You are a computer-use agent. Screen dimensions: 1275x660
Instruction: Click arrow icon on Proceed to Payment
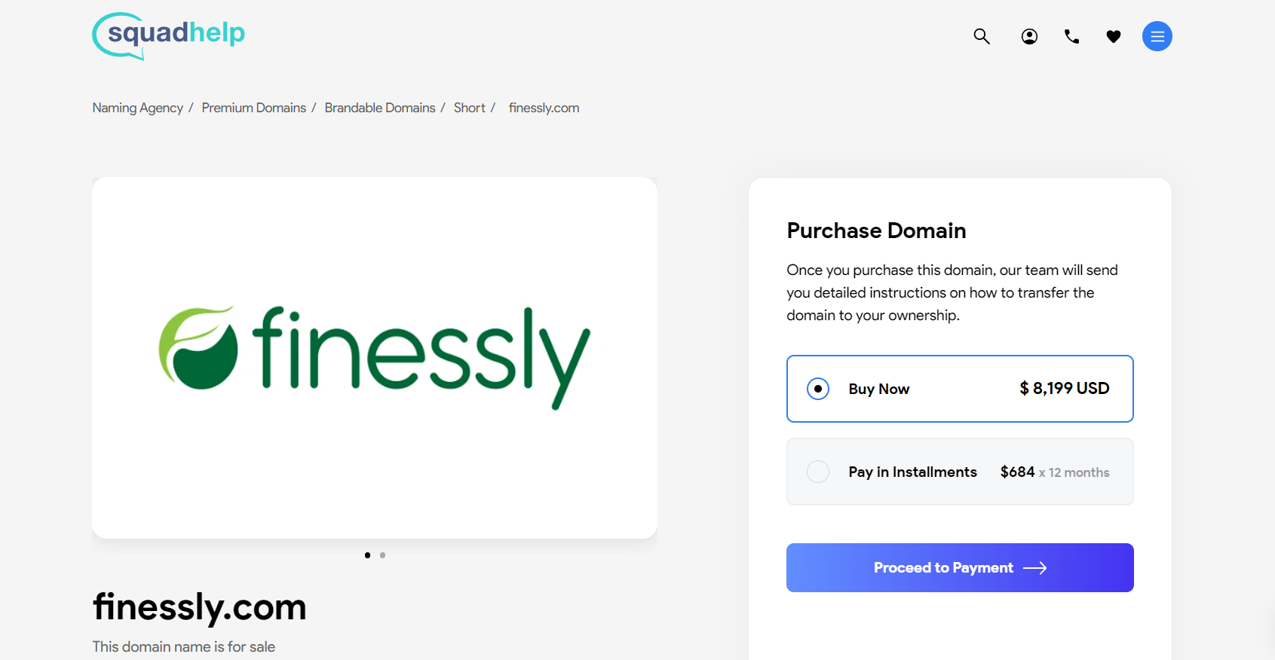(x=1035, y=568)
